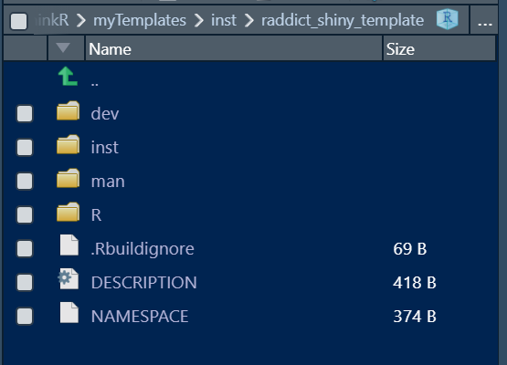
Task: Open the inst folder icon
Action: pos(69,144)
